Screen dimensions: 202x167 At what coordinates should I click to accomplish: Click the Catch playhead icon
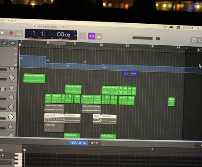click(13, 43)
